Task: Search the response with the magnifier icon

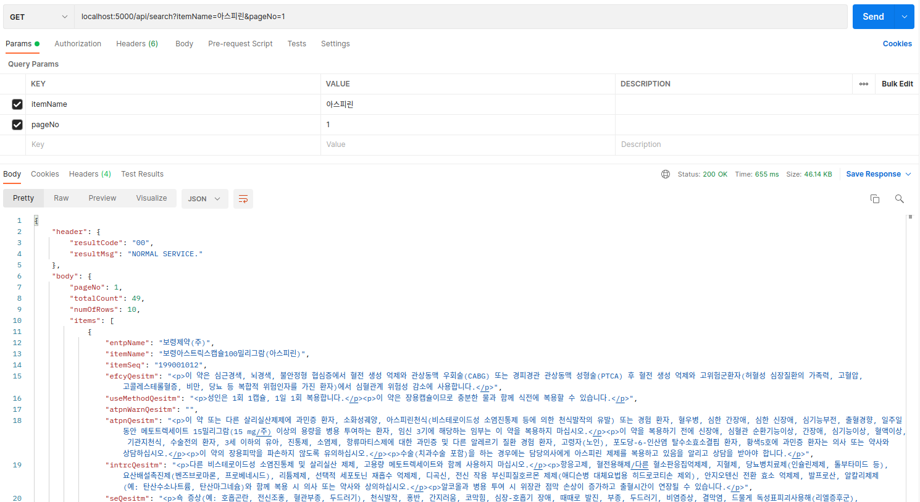Action: pos(900,199)
